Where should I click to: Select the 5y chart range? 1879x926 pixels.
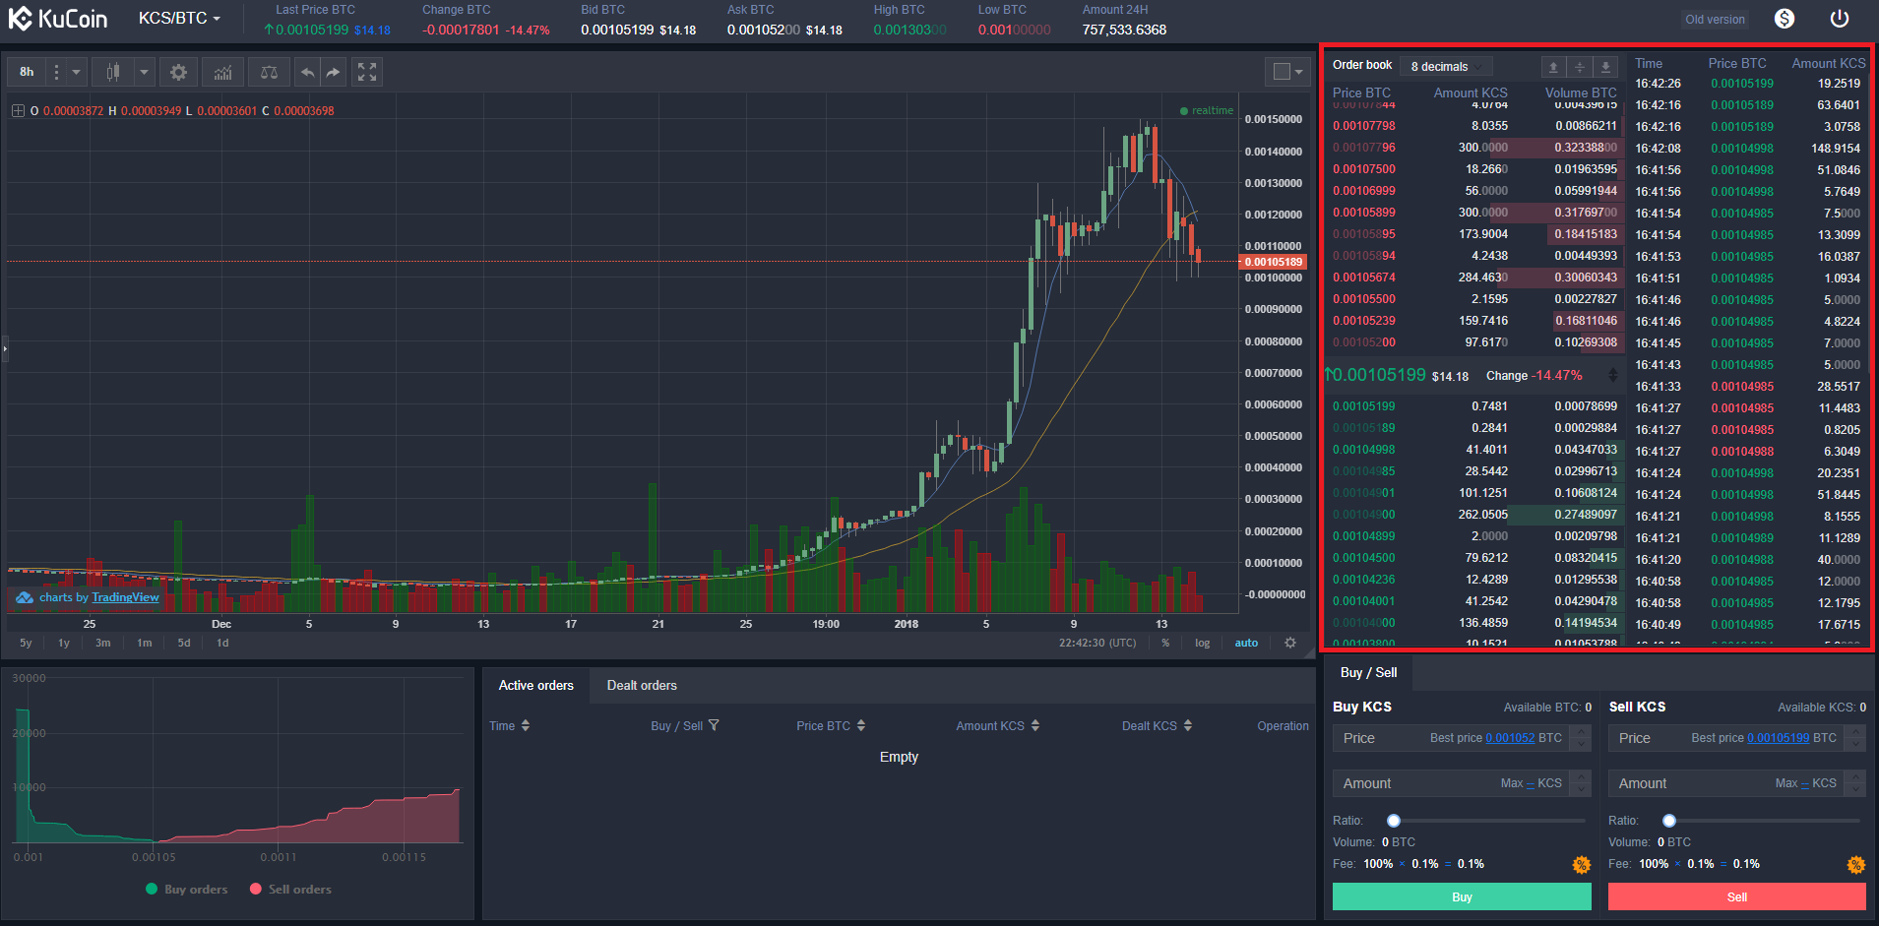pyautogui.click(x=26, y=643)
